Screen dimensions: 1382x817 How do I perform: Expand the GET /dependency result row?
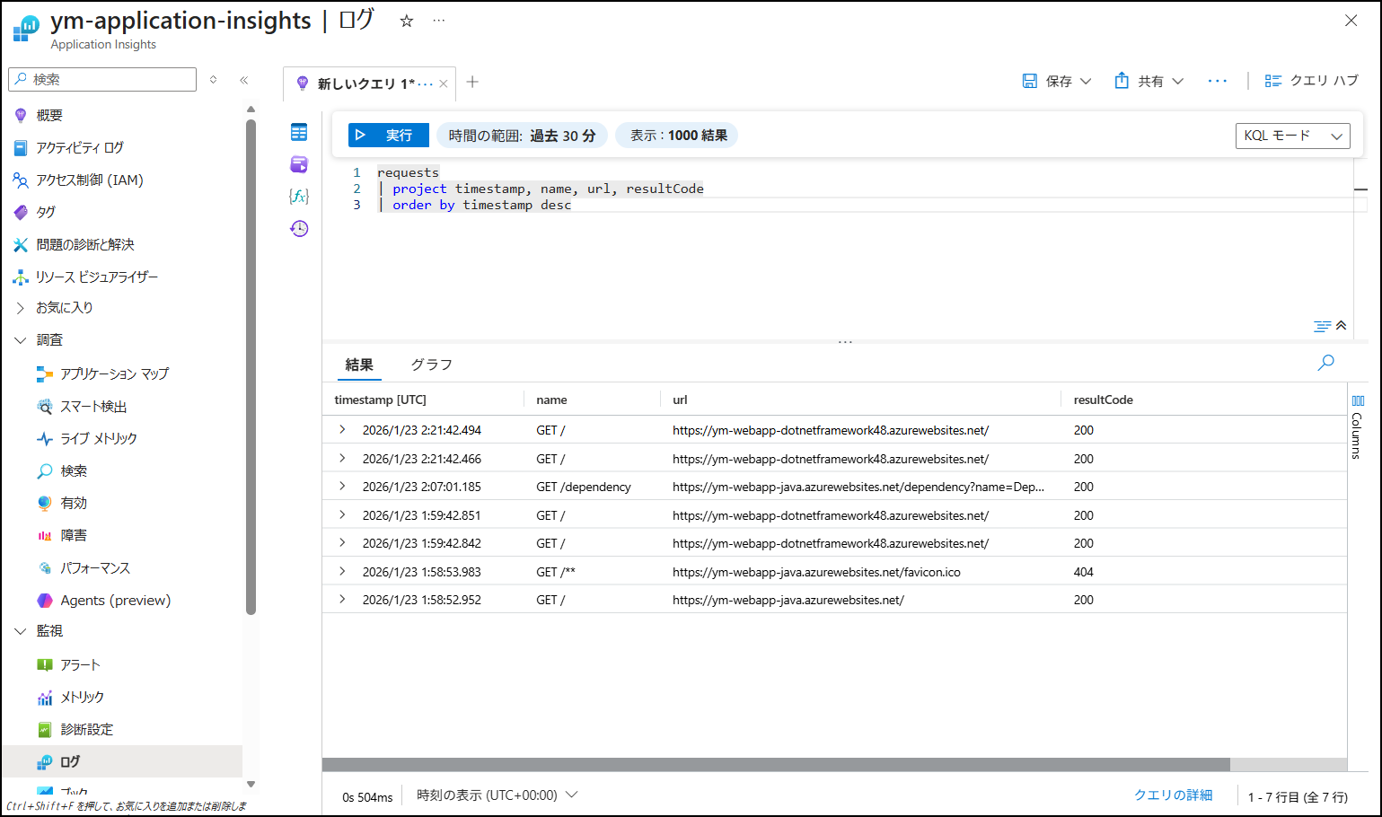[342, 487]
